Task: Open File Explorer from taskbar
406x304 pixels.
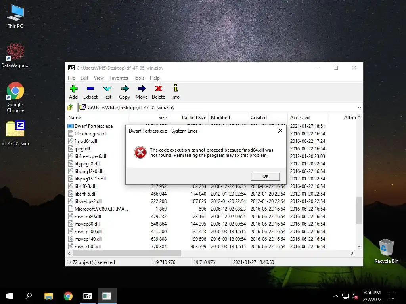Action: point(48,296)
